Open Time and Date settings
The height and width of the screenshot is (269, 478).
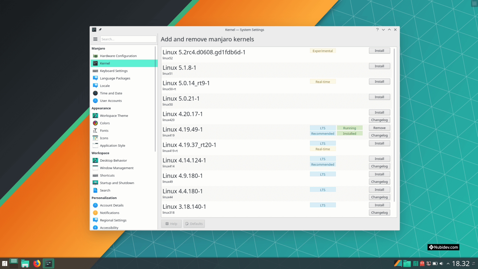click(x=111, y=93)
